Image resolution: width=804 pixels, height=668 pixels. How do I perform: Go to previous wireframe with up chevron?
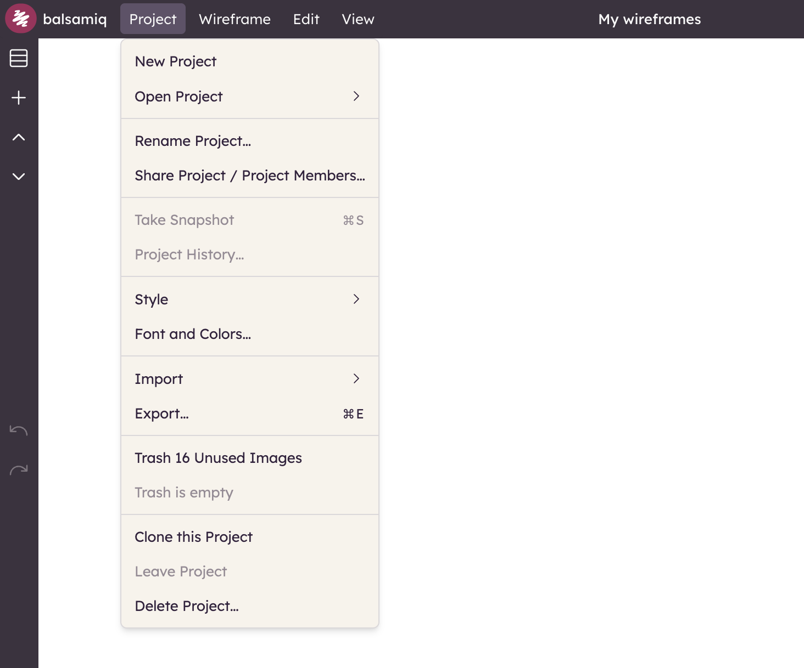(x=19, y=137)
